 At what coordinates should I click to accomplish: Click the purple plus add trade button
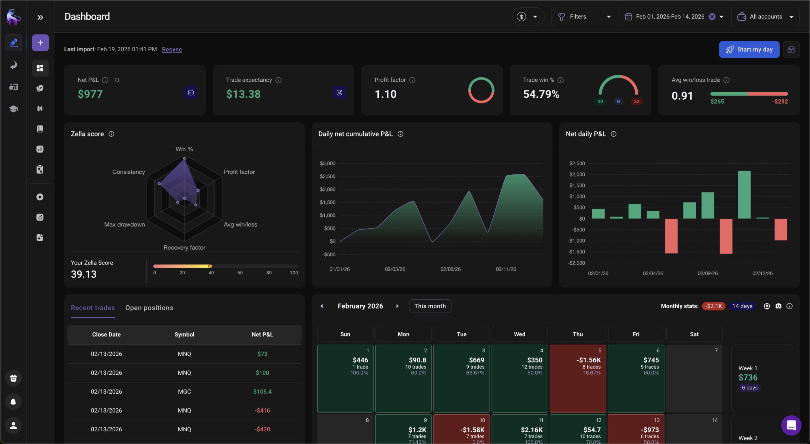point(40,43)
